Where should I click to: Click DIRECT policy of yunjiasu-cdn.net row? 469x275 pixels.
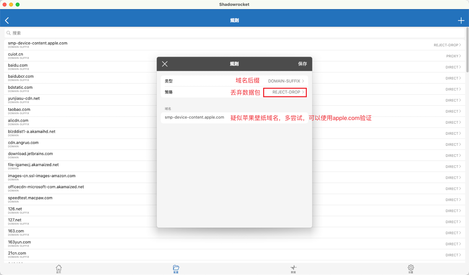coord(452,100)
